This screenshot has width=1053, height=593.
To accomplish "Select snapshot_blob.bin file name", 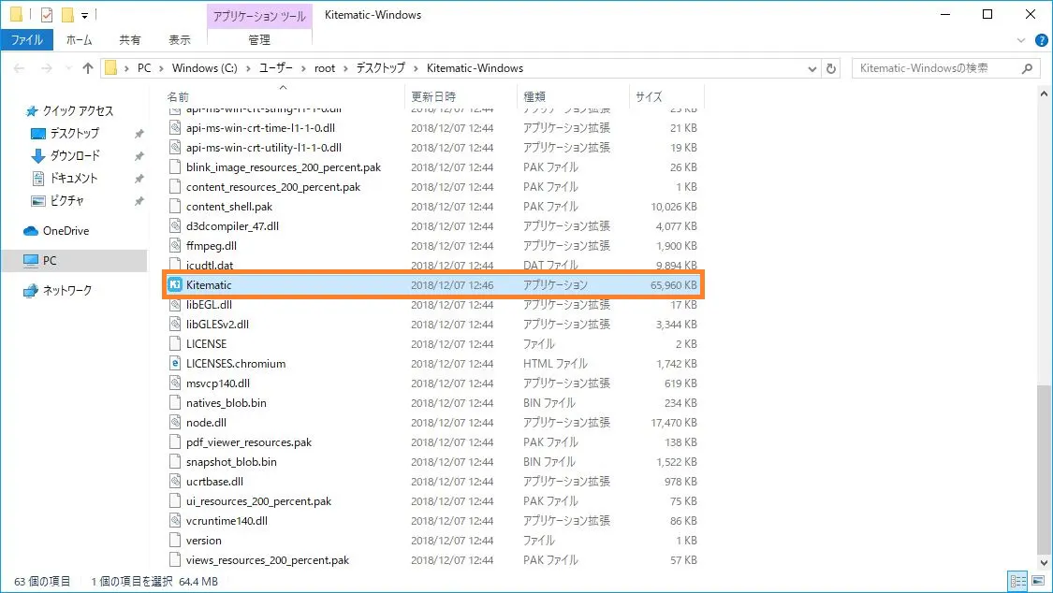I will tap(232, 462).
